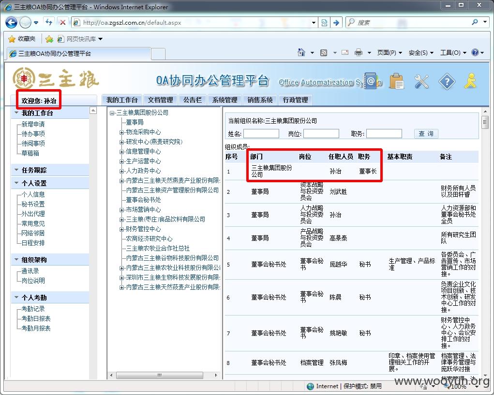Click the blue help question icon in command bar

(x=475, y=52)
